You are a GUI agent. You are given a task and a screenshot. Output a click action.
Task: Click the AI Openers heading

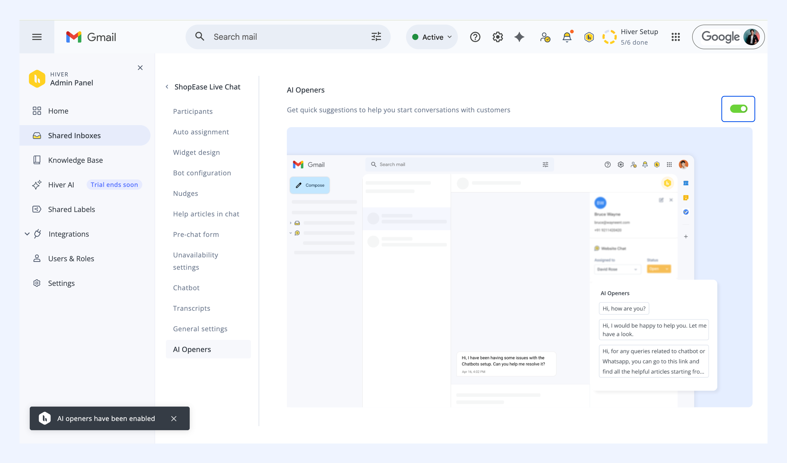coord(306,90)
